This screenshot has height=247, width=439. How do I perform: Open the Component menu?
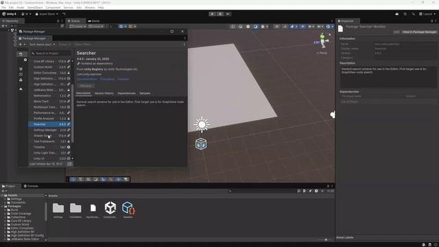(53, 8)
